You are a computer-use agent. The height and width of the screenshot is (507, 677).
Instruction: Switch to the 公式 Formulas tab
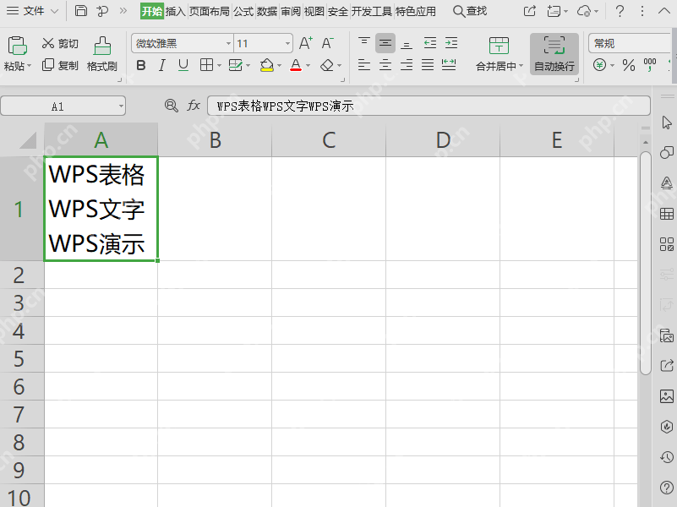pyautogui.click(x=243, y=11)
